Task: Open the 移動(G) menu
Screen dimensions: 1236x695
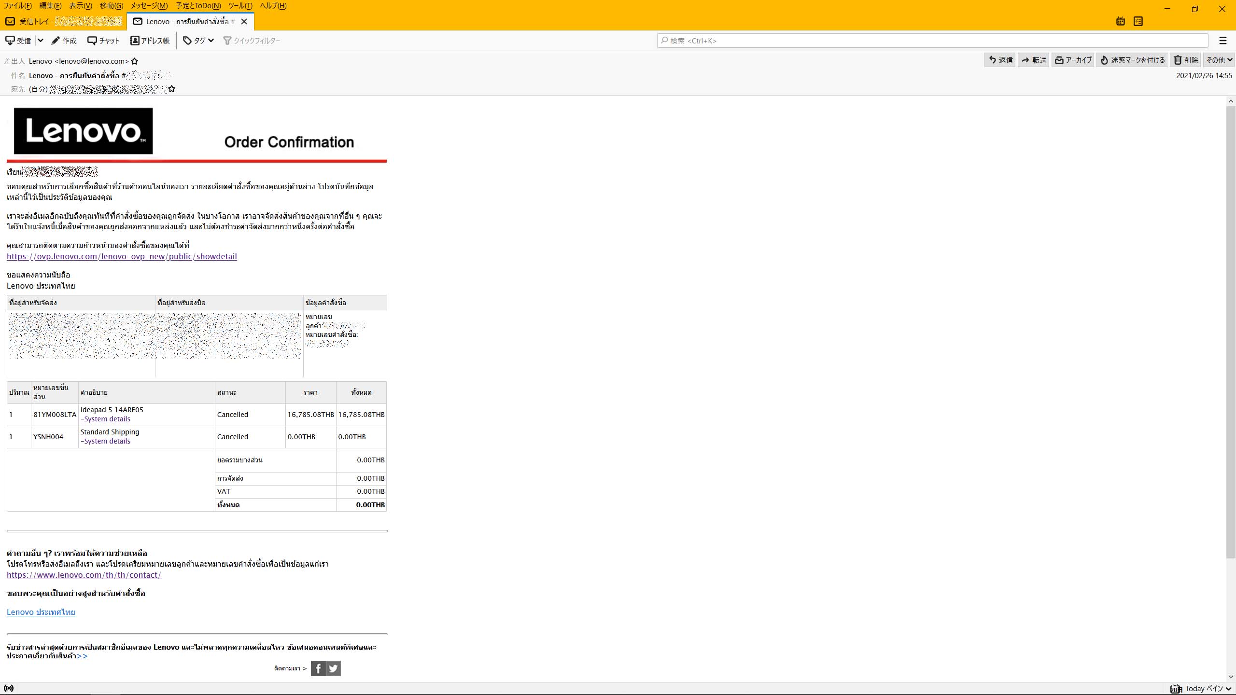Action: click(112, 6)
